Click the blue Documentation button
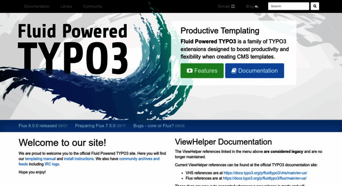 (254, 70)
